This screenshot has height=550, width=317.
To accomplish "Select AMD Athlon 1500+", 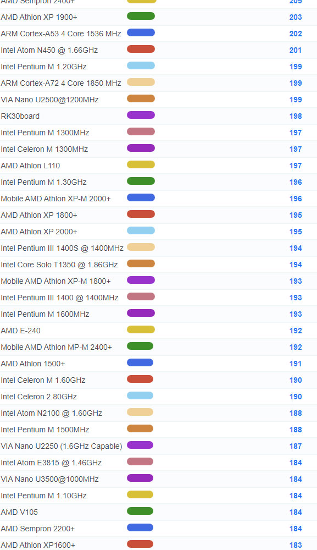I will coord(33,364).
